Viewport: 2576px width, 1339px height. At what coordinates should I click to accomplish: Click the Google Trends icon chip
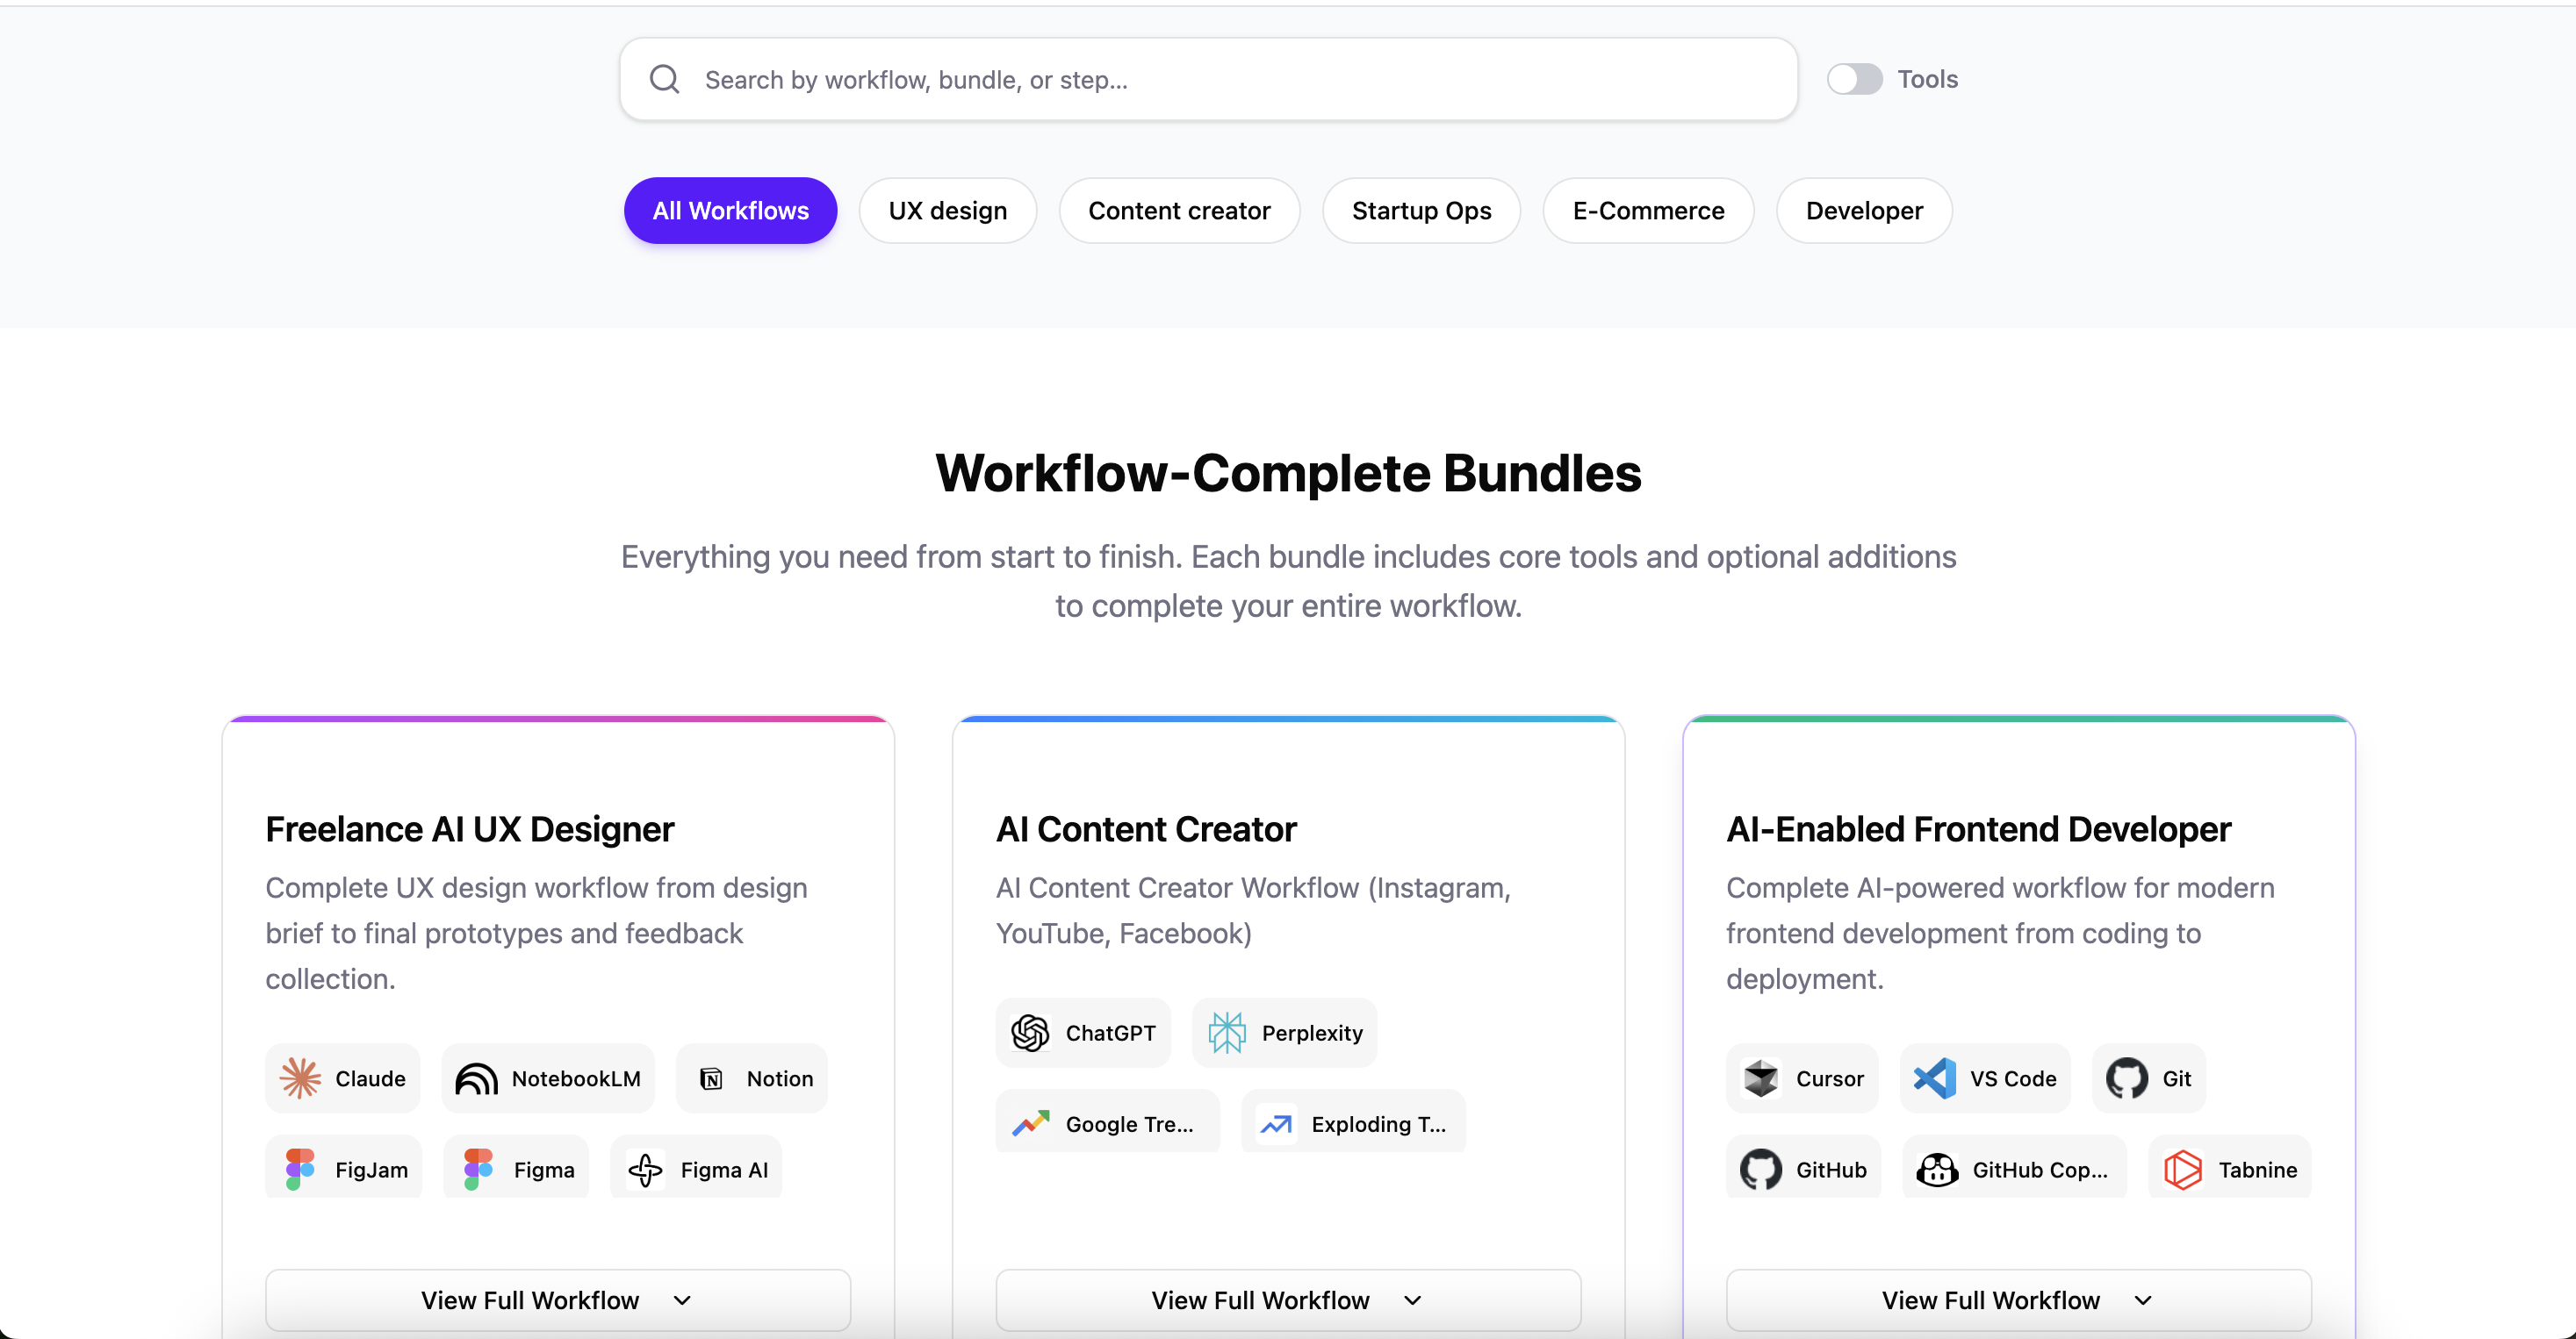1106,1123
